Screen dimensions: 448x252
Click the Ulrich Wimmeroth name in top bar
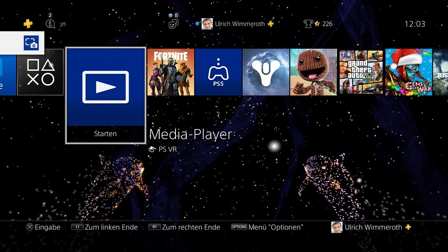240,24
